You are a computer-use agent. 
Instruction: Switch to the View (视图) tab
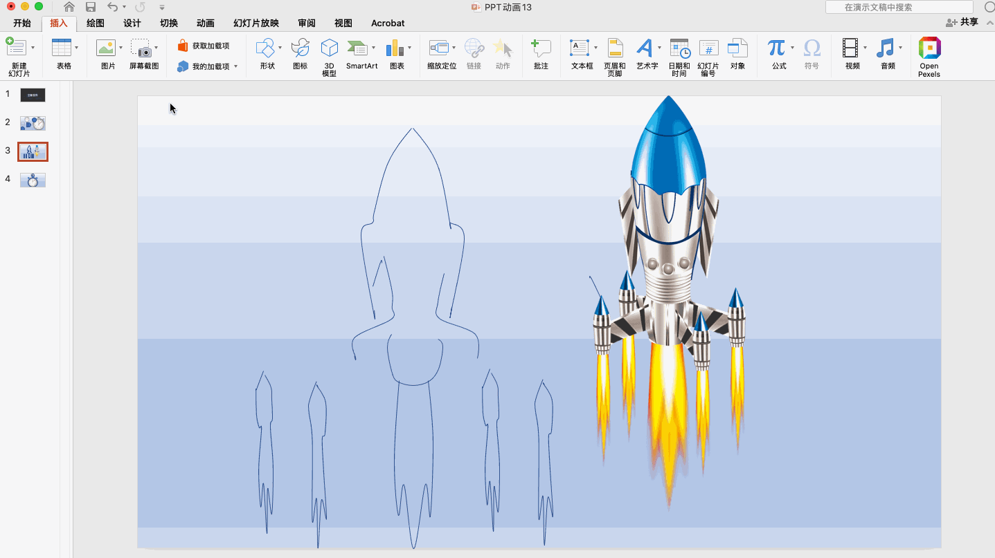pyautogui.click(x=343, y=23)
